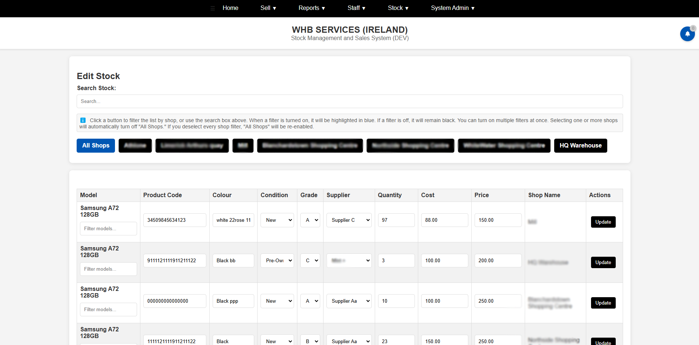This screenshot has width=699, height=345.
Task: Click Filter models field in first row
Action: (108, 228)
